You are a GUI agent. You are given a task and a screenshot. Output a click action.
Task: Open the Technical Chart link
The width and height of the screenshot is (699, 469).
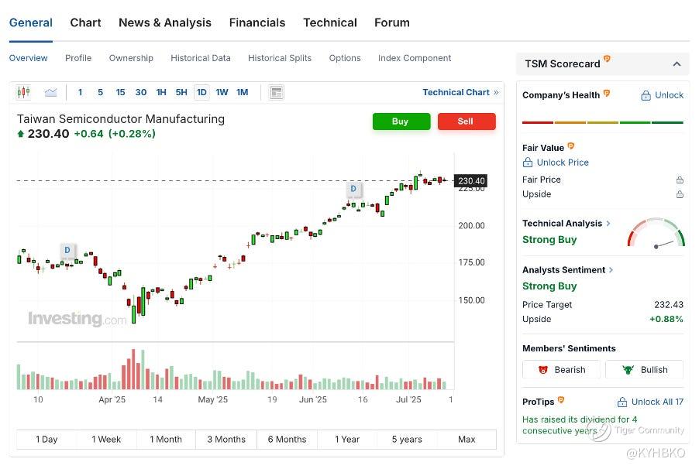click(460, 92)
